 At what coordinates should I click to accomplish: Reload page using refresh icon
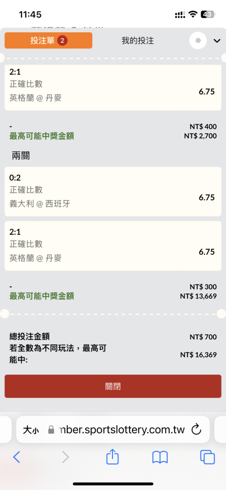[196, 430]
